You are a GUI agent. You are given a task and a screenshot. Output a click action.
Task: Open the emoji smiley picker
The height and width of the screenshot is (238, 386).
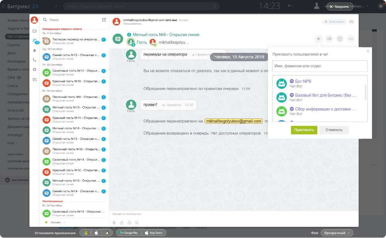pos(129,223)
